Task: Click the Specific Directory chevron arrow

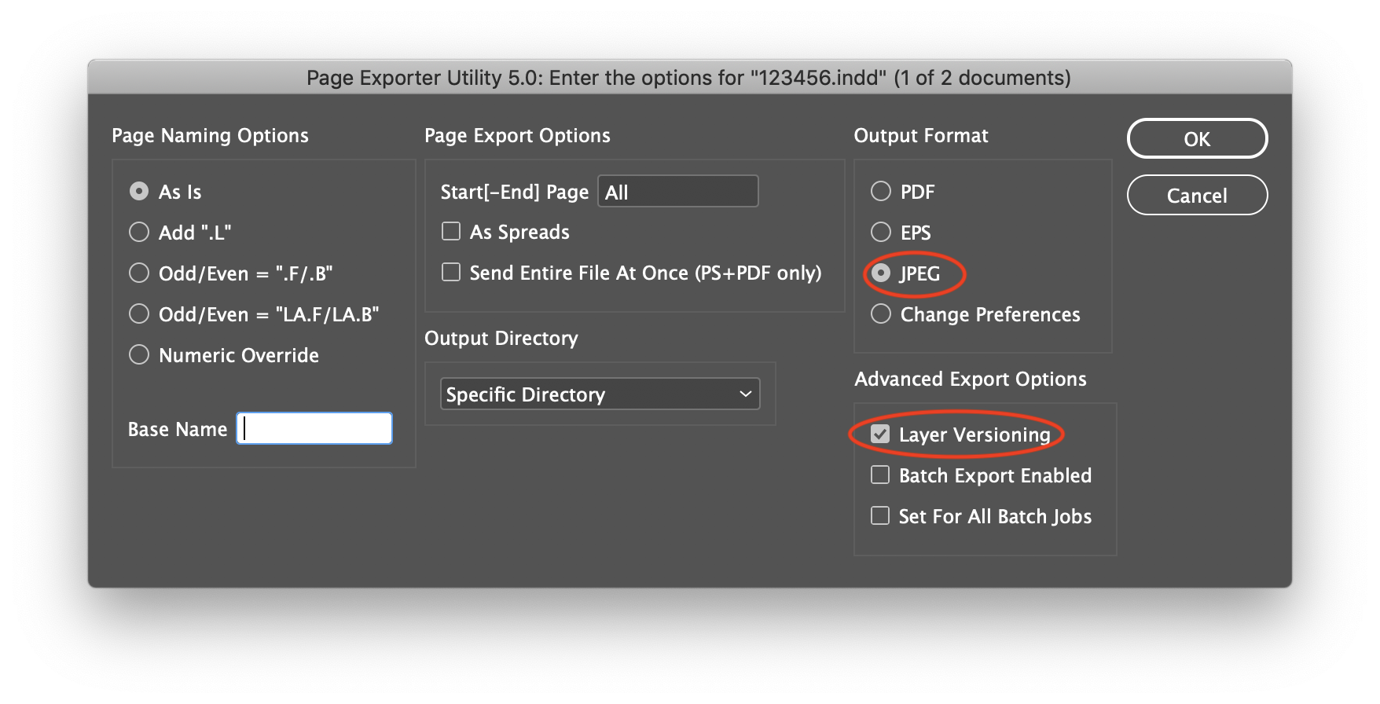Action: click(x=744, y=394)
